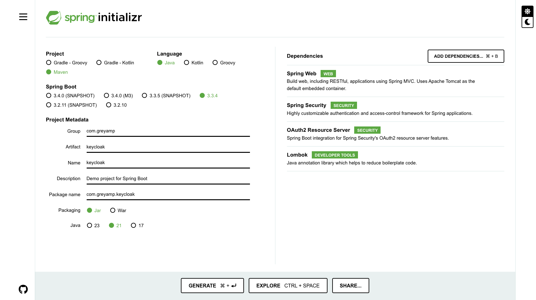Focus the Group input field
Image resolution: width=536 pixels, height=300 pixels.
click(168, 131)
